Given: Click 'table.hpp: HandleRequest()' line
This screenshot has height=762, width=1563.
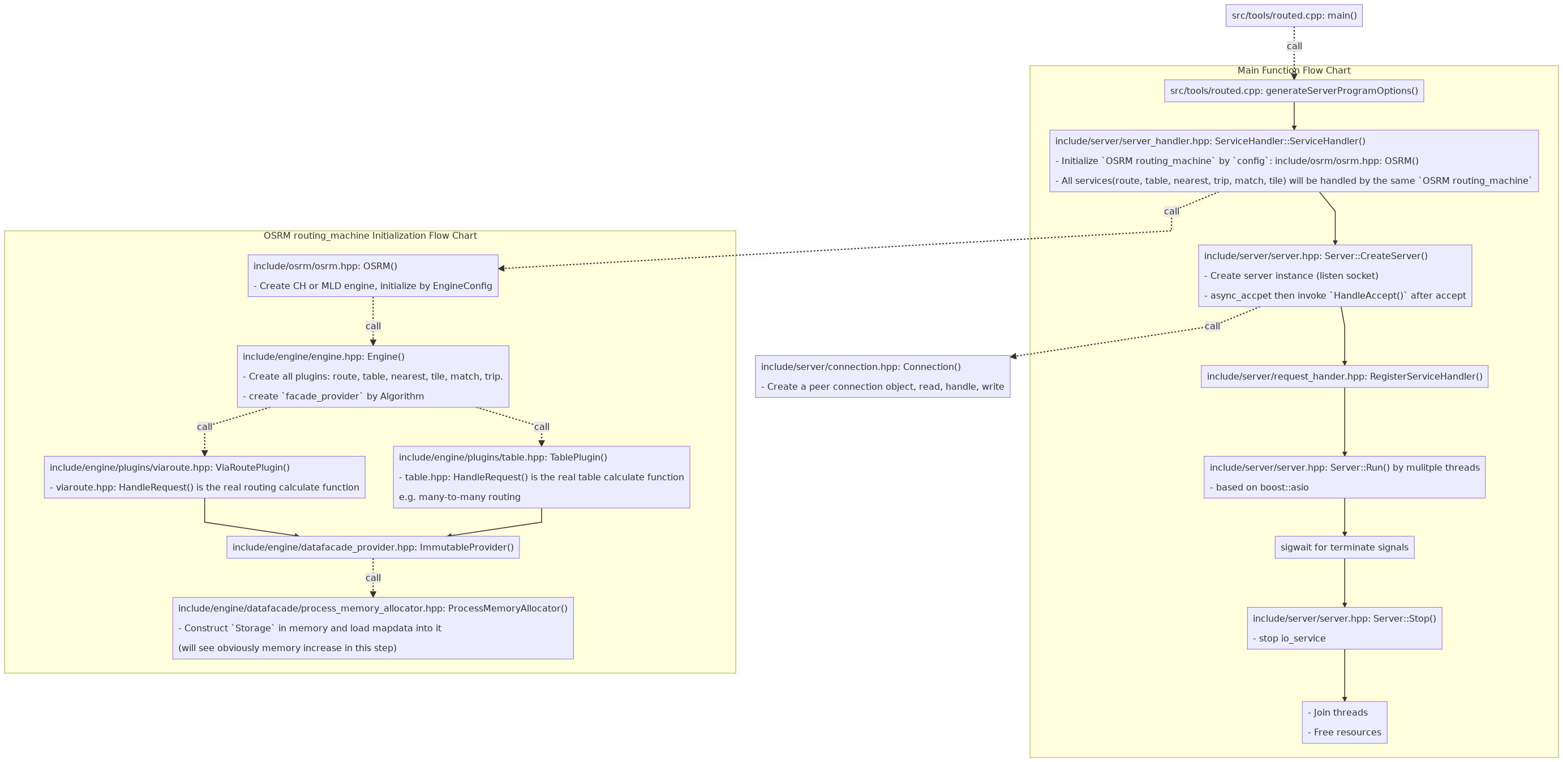Looking at the screenshot, I should pyautogui.click(x=541, y=477).
